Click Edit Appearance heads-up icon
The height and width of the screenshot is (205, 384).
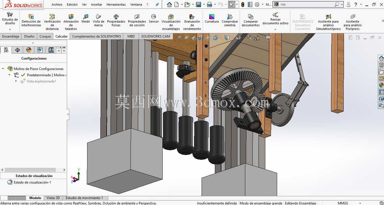coord(249,37)
